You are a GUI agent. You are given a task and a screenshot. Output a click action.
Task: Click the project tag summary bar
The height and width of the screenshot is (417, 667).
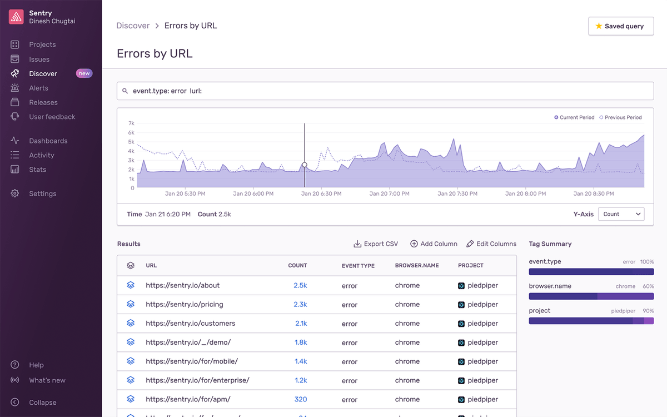[591, 321]
